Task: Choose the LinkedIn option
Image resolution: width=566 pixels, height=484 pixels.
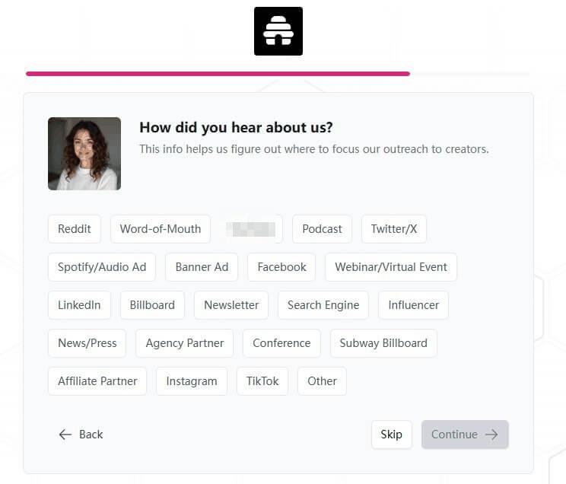Action: click(x=79, y=305)
